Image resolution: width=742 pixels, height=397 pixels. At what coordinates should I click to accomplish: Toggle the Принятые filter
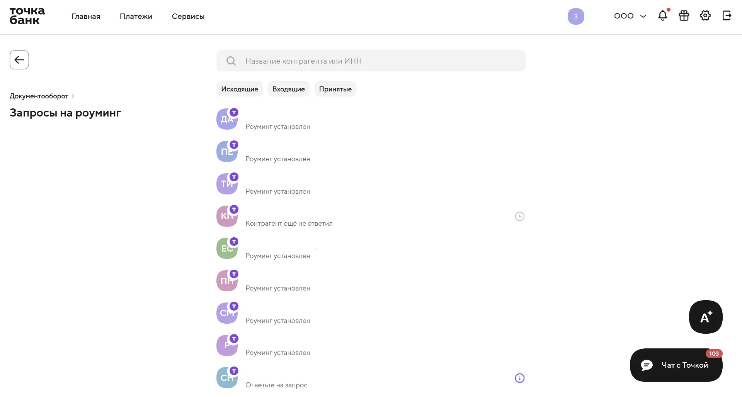pyautogui.click(x=335, y=89)
